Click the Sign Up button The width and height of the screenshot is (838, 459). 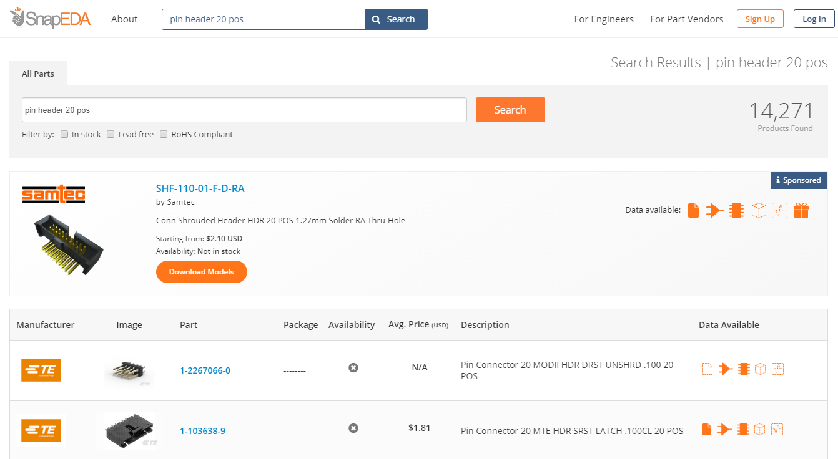(760, 19)
